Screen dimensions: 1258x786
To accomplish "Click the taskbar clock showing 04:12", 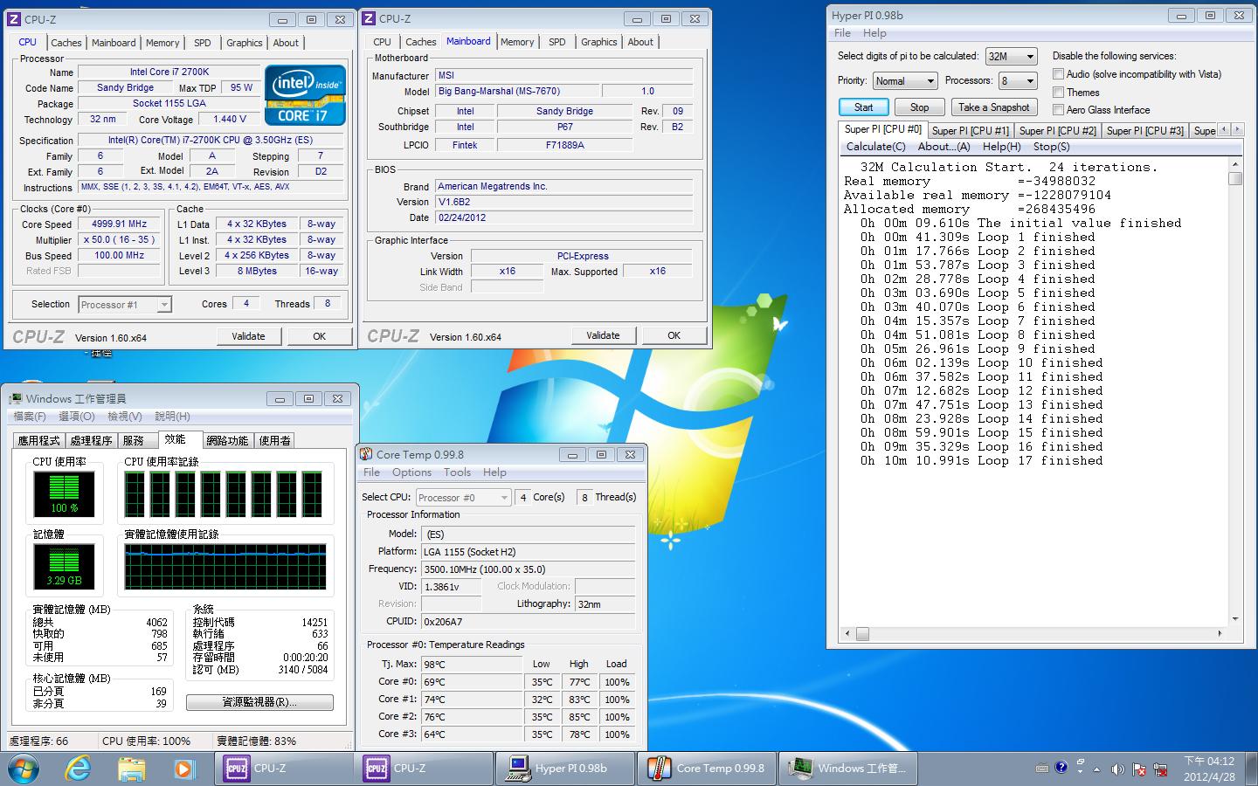I will pyautogui.click(x=1209, y=769).
